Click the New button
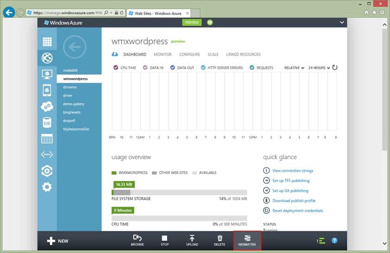The width and height of the screenshot is (390, 253). tap(57, 241)
